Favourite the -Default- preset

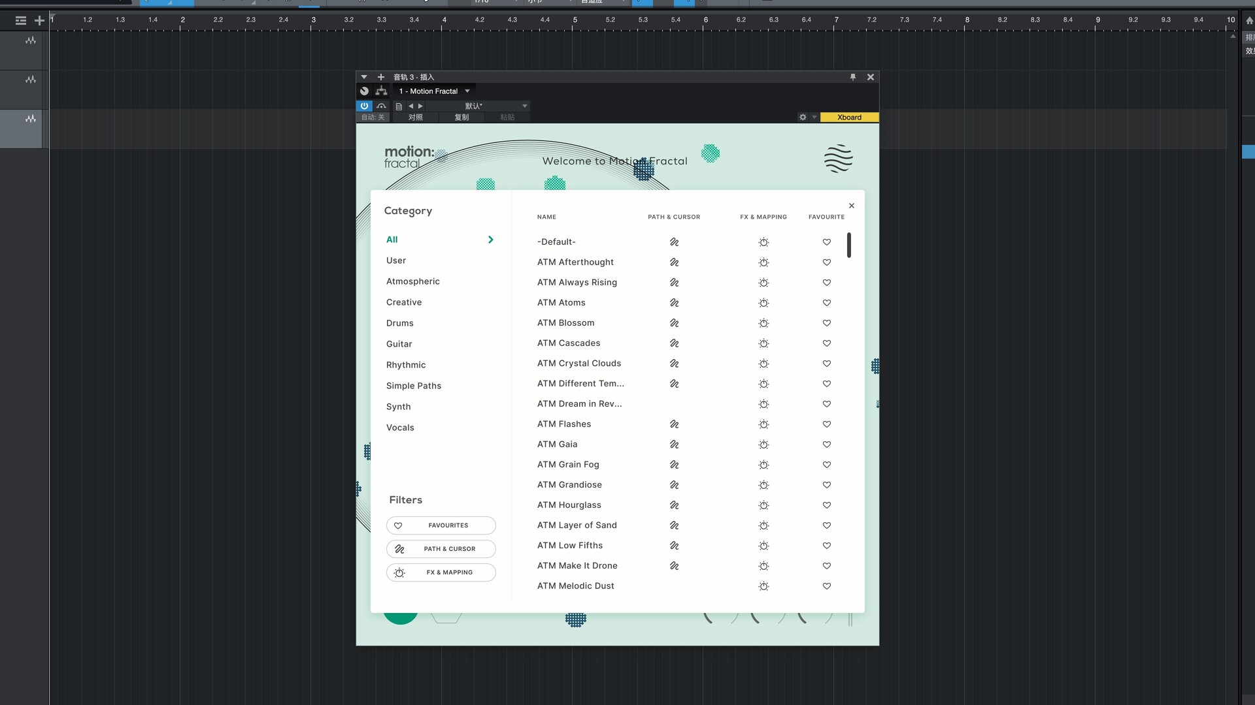click(827, 242)
